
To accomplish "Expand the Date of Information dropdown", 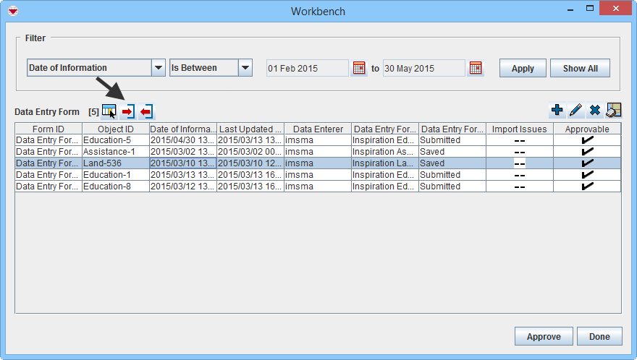I will tap(159, 68).
